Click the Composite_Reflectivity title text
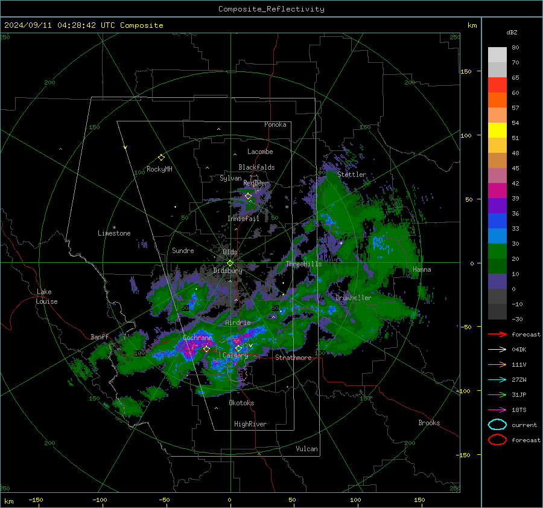This screenshot has height=508, width=543. click(271, 9)
